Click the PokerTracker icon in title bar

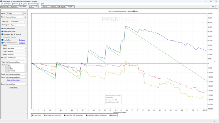tap(1, 1)
